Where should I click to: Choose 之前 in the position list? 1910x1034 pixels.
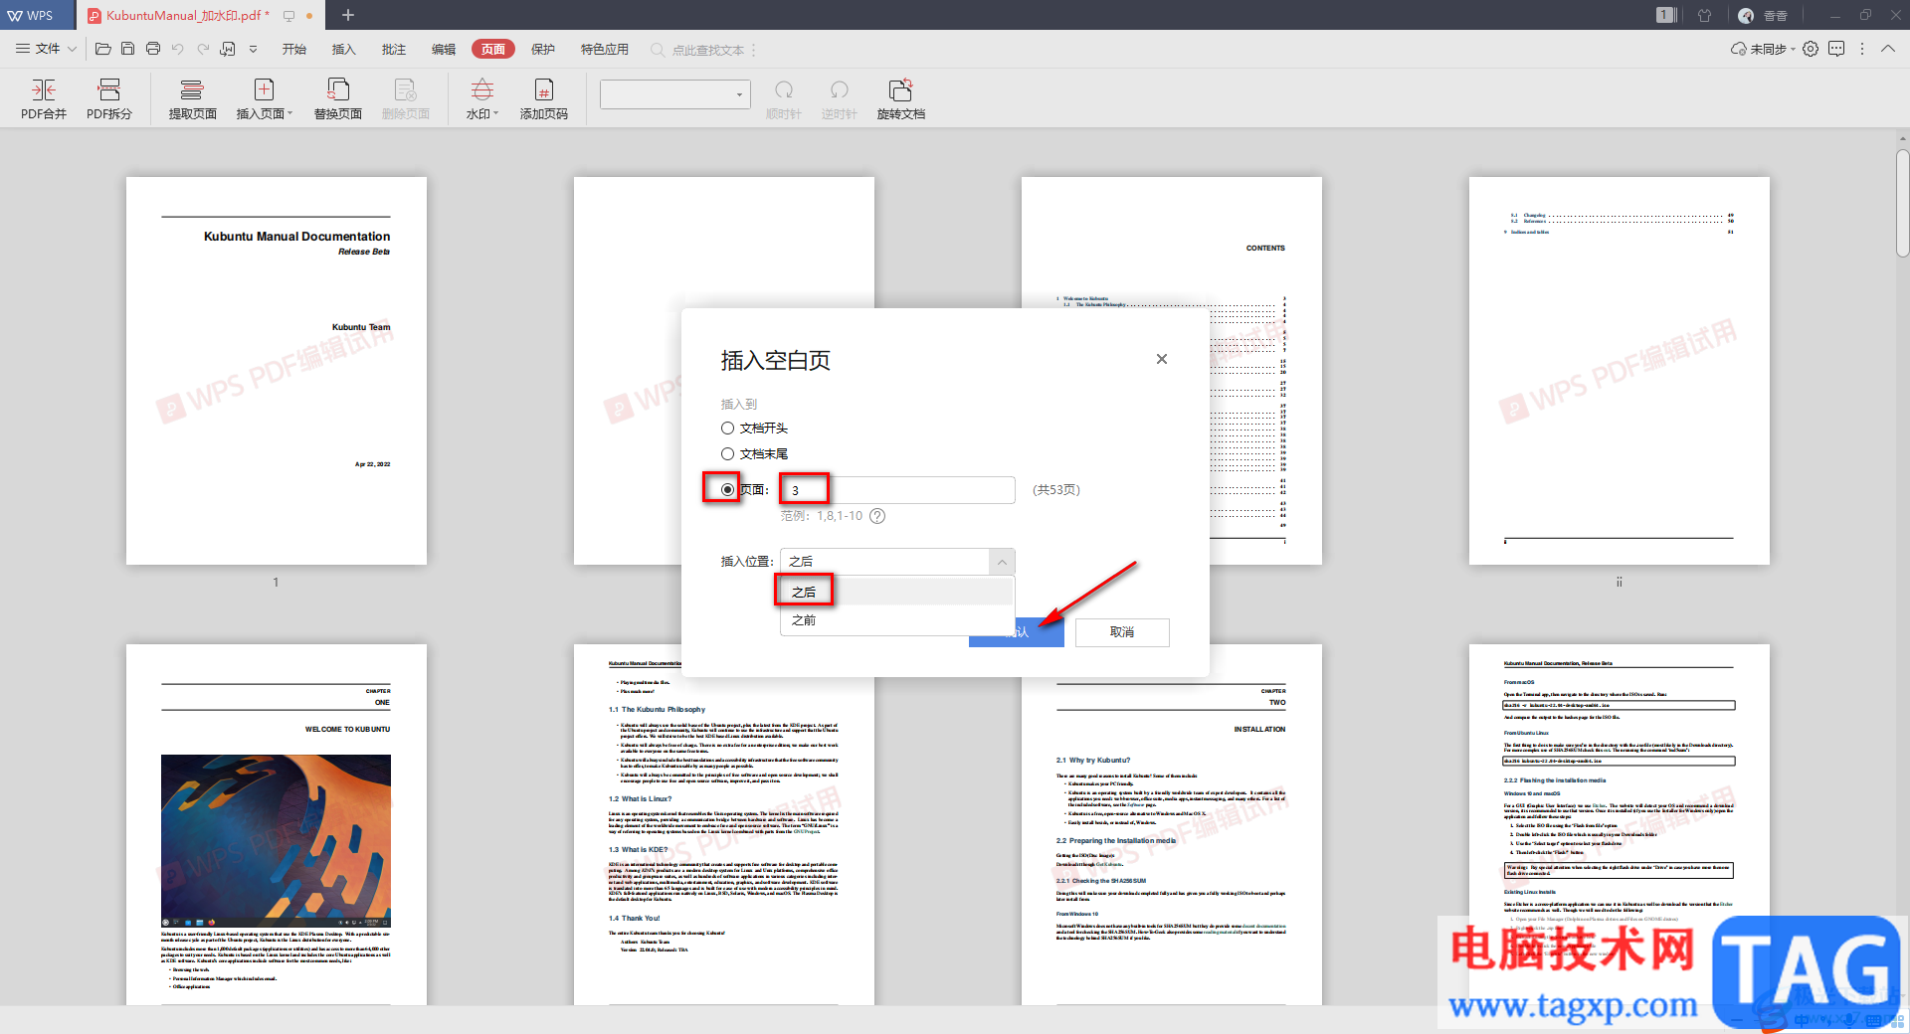pos(895,619)
